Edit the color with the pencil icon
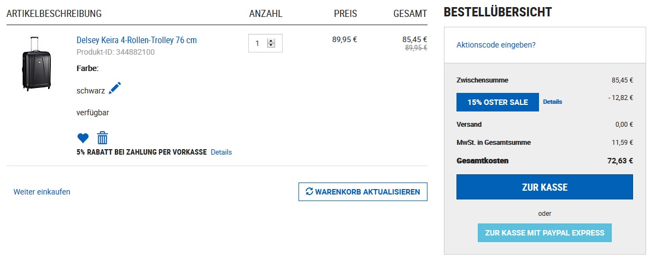 (x=115, y=89)
